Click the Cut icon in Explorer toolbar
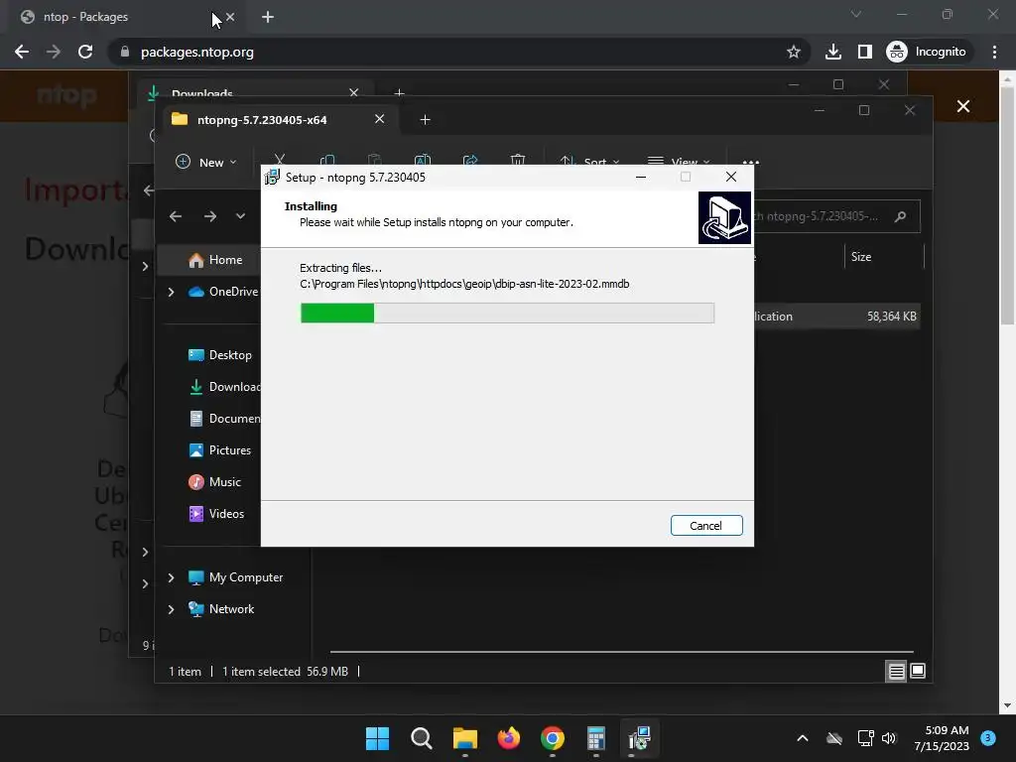The height and width of the screenshot is (762, 1016). [x=279, y=160]
